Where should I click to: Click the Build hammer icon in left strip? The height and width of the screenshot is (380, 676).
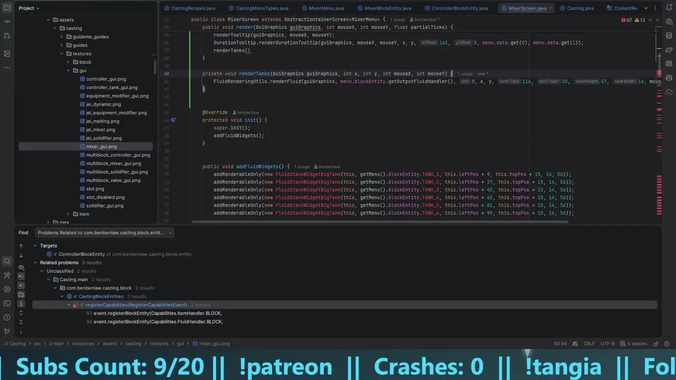7,275
